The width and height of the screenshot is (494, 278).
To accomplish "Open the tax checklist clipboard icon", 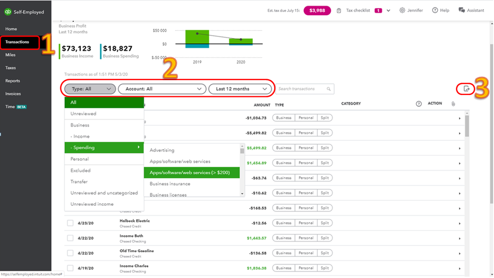I will [339, 11].
